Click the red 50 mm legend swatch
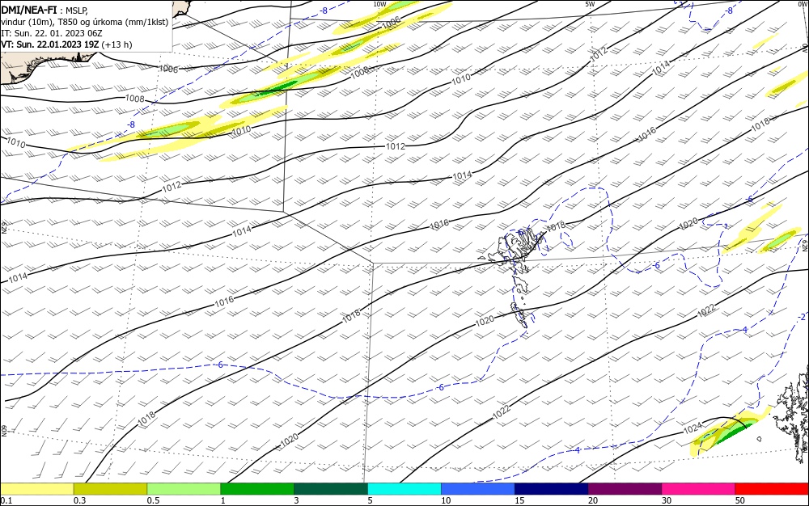The height and width of the screenshot is (506, 809). tap(772, 489)
